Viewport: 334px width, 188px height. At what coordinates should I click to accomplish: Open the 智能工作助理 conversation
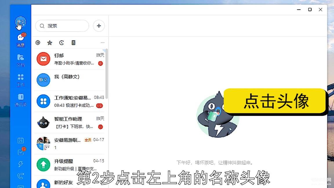point(70,122)
